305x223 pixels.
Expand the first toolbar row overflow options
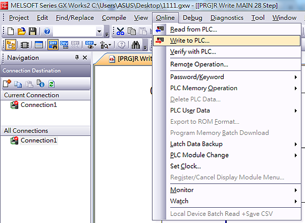click(x=107, y=32)
